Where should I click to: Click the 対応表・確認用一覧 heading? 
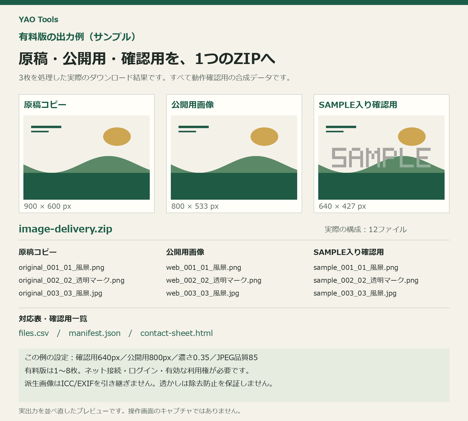pyautogui.click(x=53, y=319)
